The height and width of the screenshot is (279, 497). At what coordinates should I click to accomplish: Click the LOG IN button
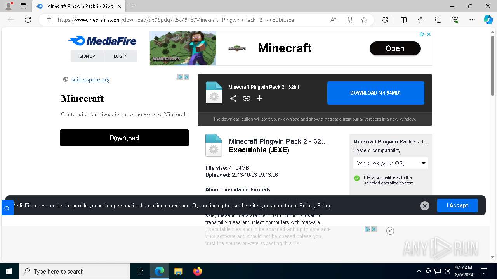click(120, 56)
